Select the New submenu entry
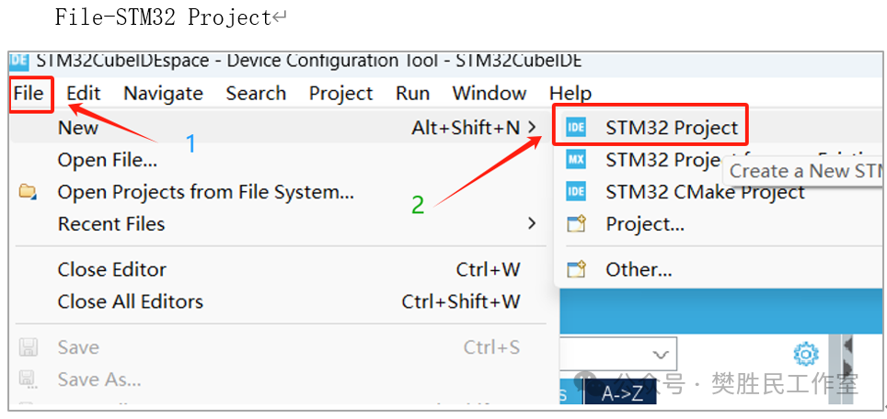The width and height of the screenshot is (887, 419). (278, 128)
